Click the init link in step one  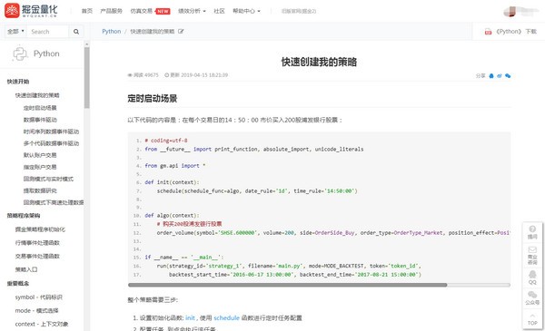pos(190,317)
